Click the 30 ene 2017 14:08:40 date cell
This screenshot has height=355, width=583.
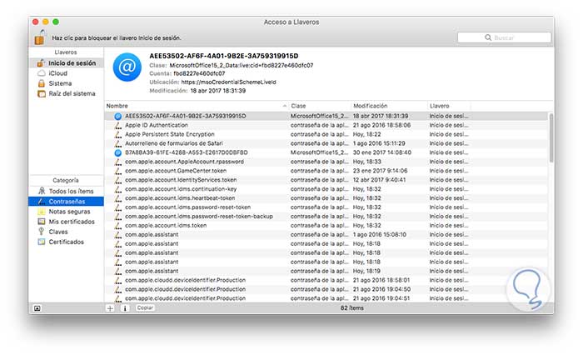coord(381,152)
